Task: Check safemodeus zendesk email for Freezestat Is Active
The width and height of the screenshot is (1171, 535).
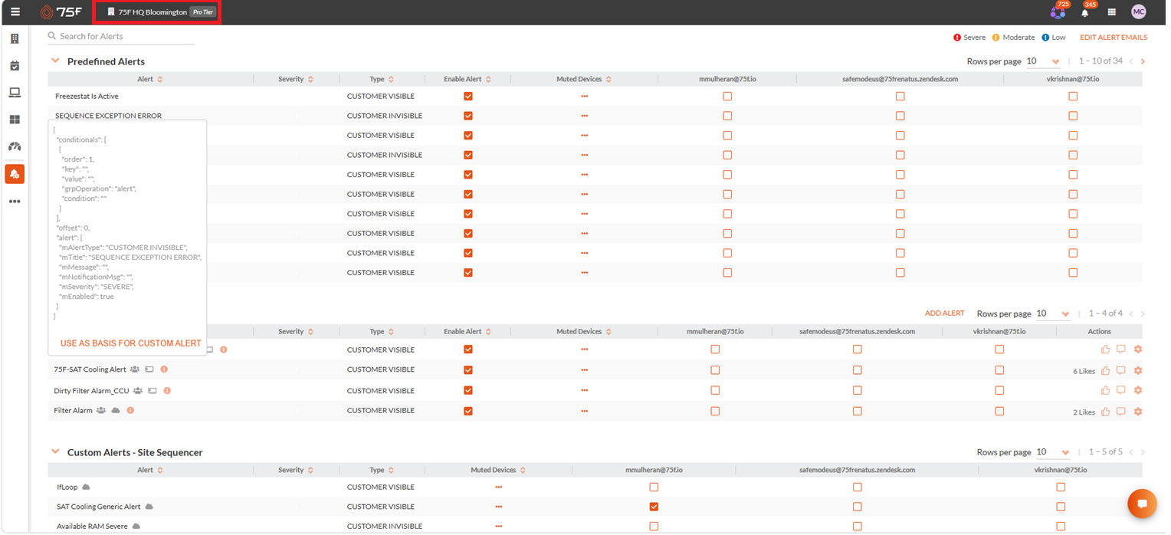Action: tap(900, 97)
